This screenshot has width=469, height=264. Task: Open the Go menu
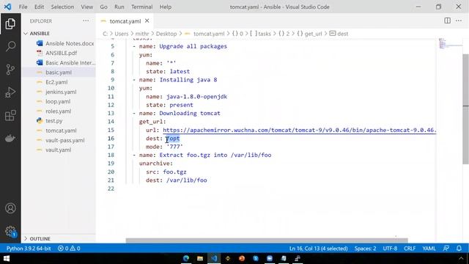tap(103, 7)
